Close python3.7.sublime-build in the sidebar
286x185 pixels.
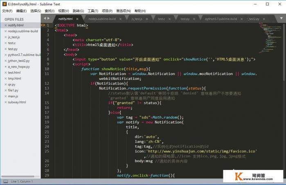click(6, 55)
